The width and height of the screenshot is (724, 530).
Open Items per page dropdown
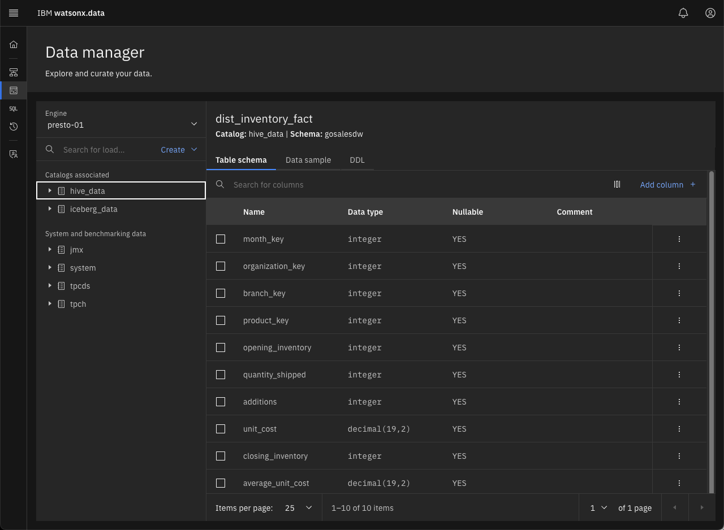(x=299, y=507)
